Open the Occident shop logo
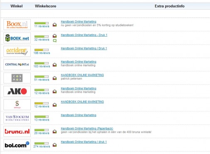The image size is (210, 154). click(17, 51)
